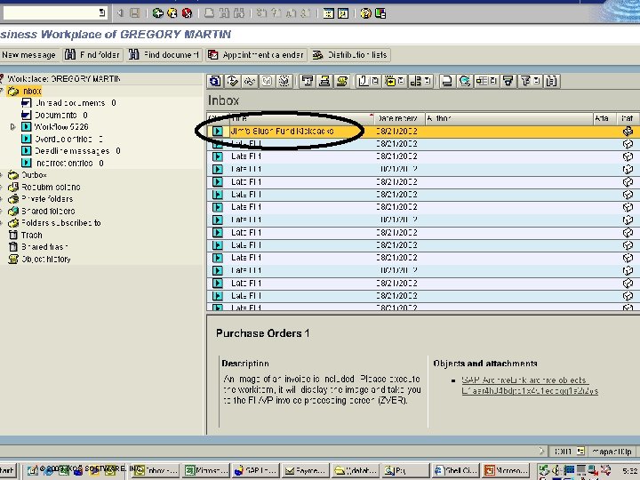Screen dimensions: 640x480
Task: Click the yellow S-shaped icon in inbox toolbar
Action: [341, 81]
